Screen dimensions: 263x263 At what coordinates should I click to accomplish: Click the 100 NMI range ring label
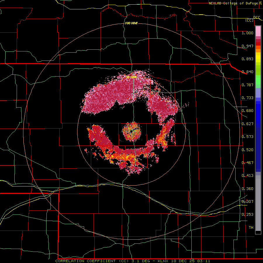point(131,23)
